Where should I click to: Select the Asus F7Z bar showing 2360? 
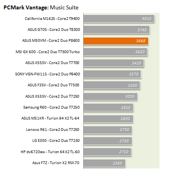click(x=105, y=163)
